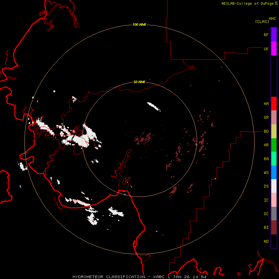Click the [CLAS] units label
Image resolution: width=279 pixels, height=279 pixels.
262,21
